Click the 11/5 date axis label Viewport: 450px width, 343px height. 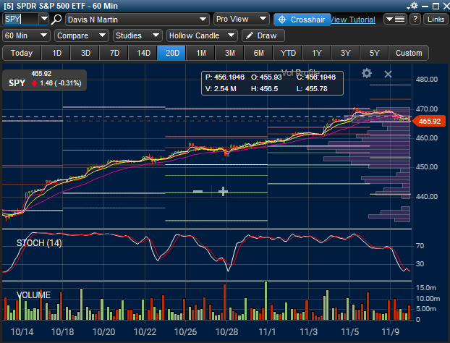[x=350, y=332]
